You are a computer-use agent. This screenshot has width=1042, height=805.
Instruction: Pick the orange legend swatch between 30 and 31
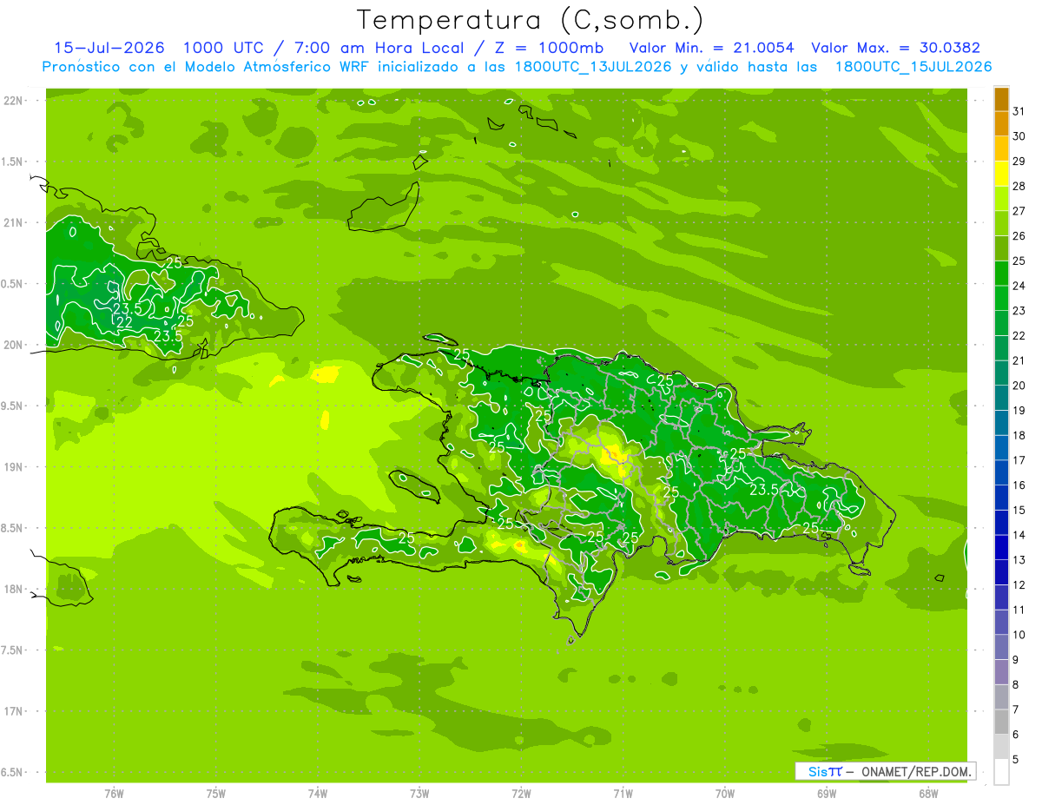coord(1001,123)
